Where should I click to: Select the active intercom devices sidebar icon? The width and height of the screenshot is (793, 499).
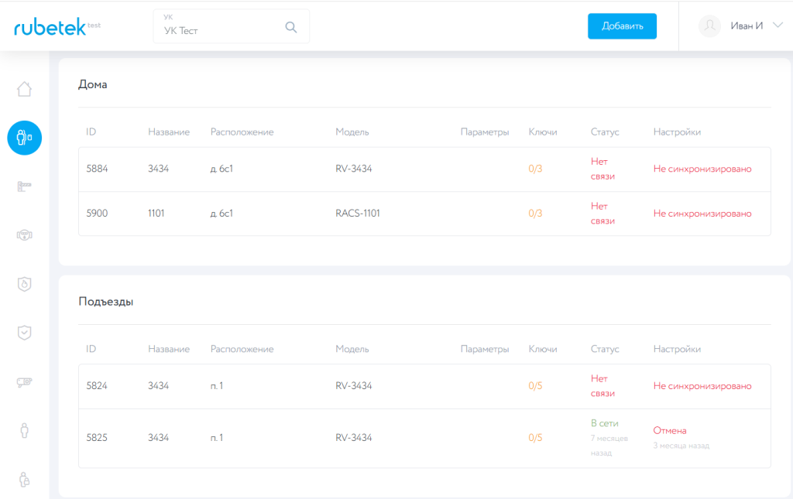(24, 138)
